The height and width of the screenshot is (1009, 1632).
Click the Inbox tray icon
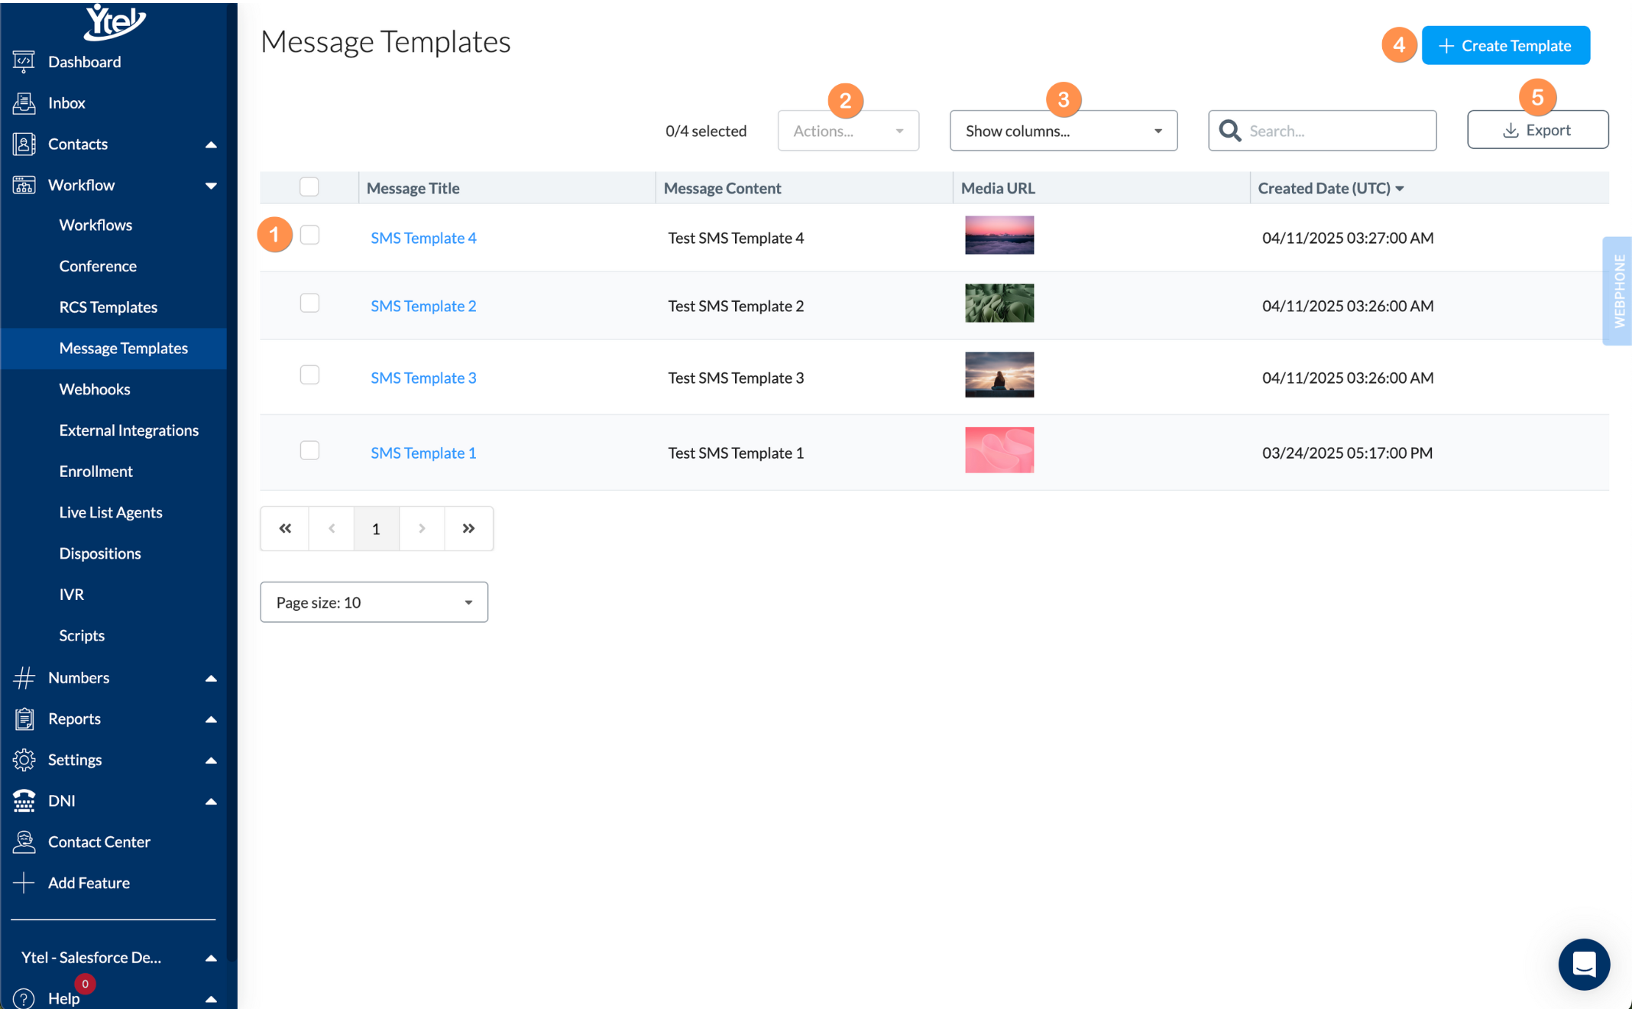[x=24, y=102]
